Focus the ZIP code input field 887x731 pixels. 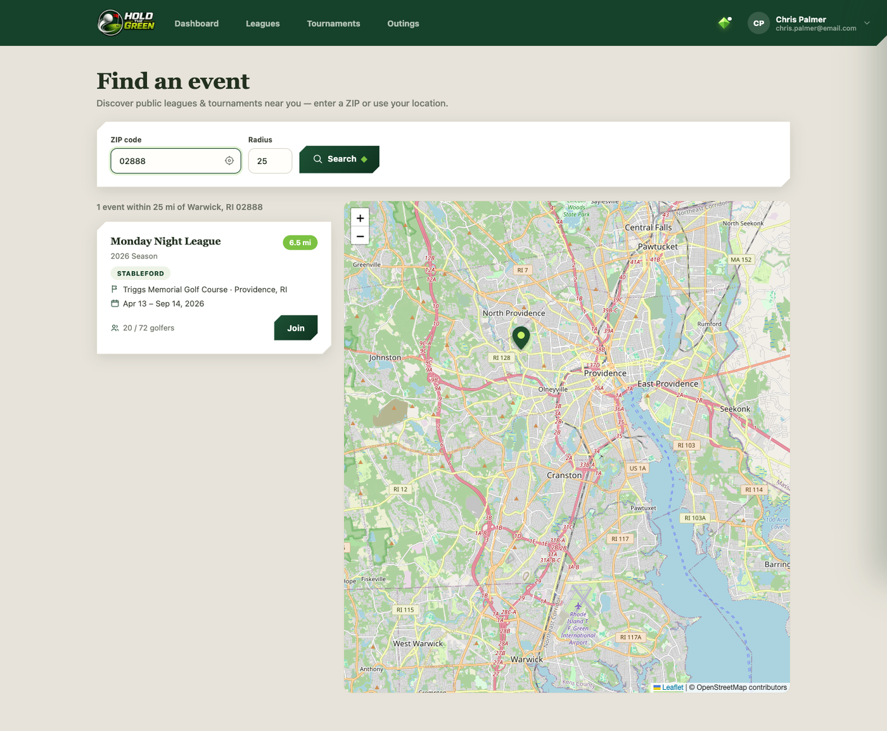pos(175,161)
